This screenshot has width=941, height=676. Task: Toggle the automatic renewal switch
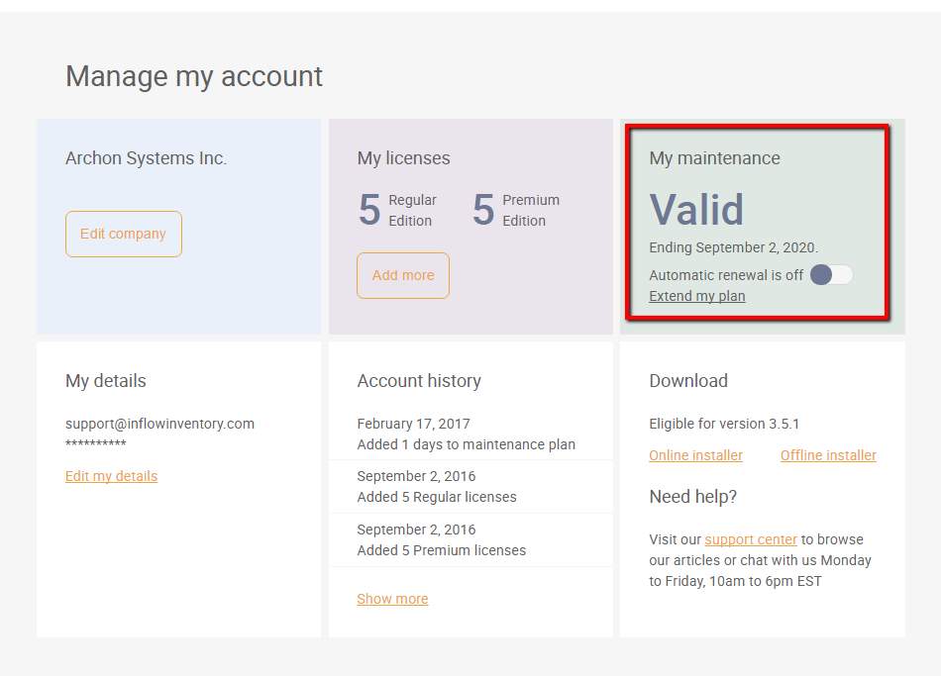point(831,275)
